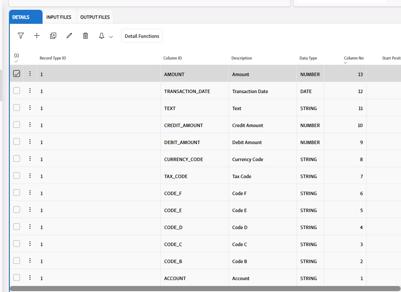Select the TRANSACTION_DATE row checkbox

click(17, 91)
